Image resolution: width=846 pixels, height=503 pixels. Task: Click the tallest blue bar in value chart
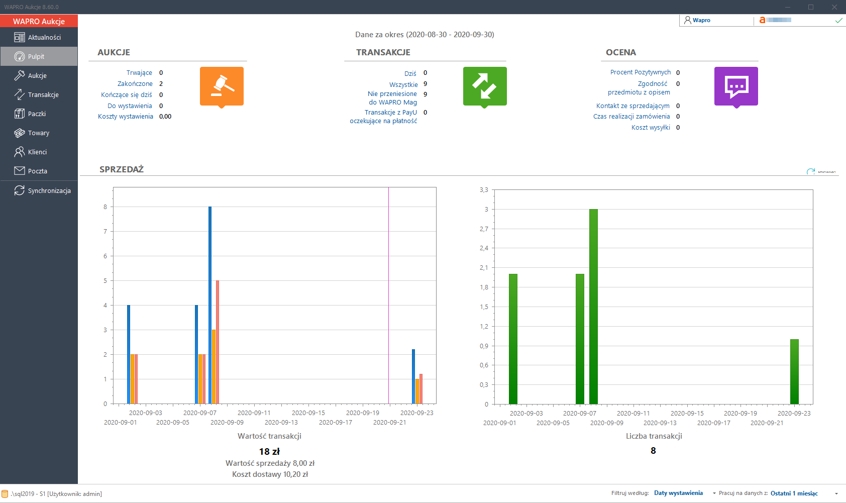point(210,305)
